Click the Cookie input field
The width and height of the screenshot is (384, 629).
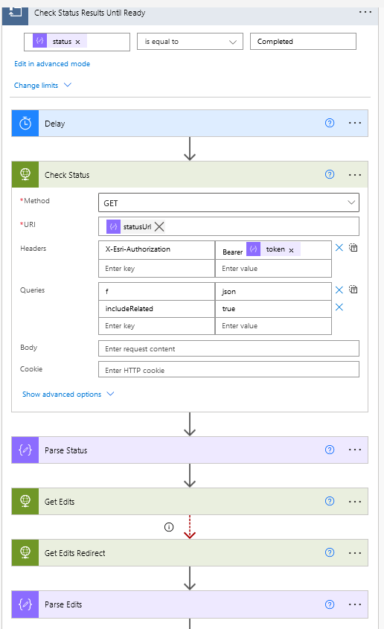tap(228, 369)
